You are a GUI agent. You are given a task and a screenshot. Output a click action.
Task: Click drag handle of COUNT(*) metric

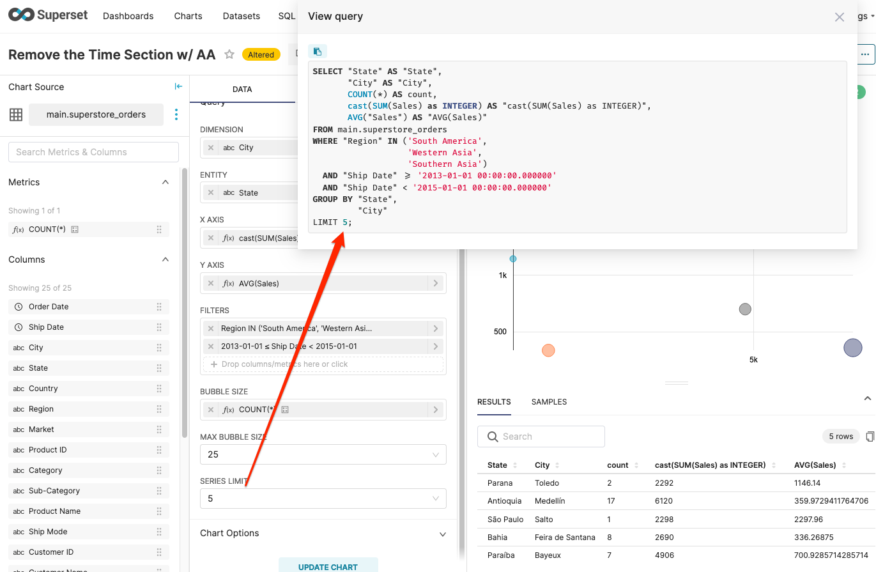click(x=159, y=229)
